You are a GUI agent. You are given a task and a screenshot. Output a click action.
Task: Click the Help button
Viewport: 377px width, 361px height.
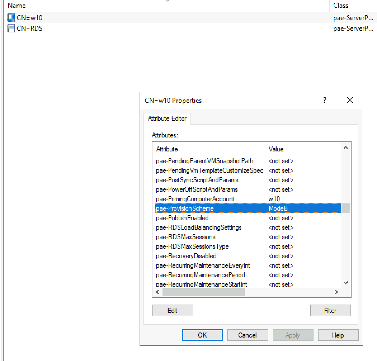click(x=338, y=335)
